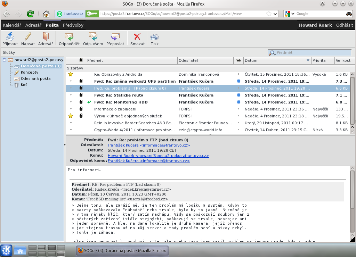Click the Radek Krejča sender email link
The height and width of the screenshot is (257, 356).
(147, 189)
